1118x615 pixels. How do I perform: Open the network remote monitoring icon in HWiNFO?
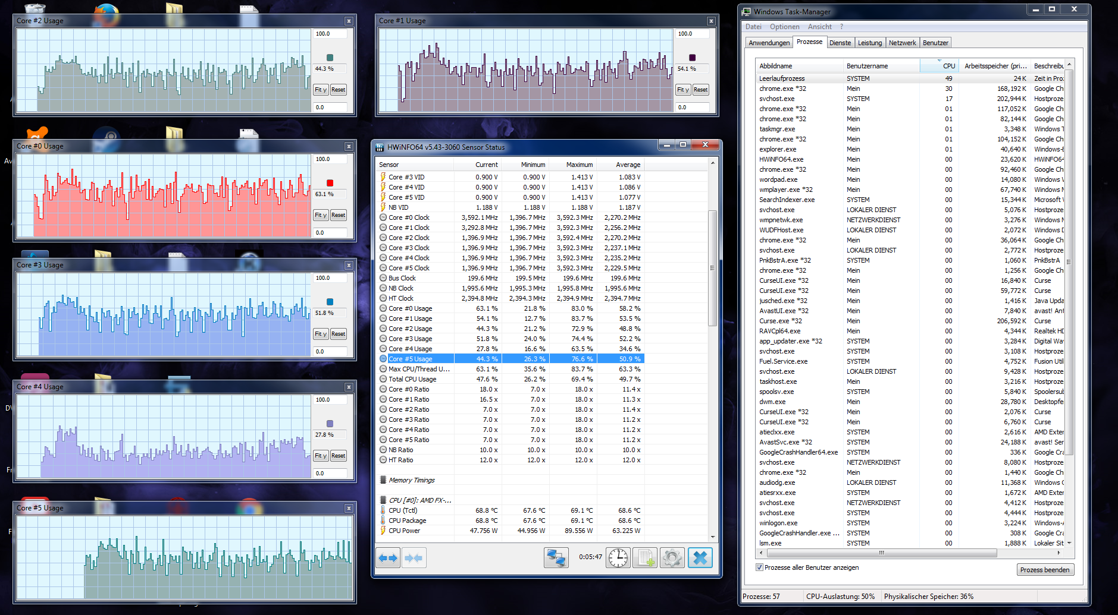coord(556,558)
